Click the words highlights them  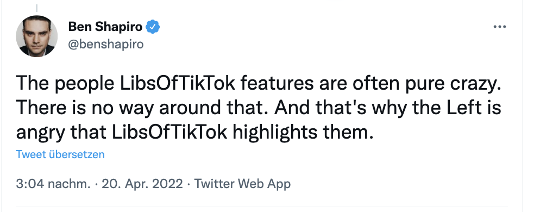[303, 133]
